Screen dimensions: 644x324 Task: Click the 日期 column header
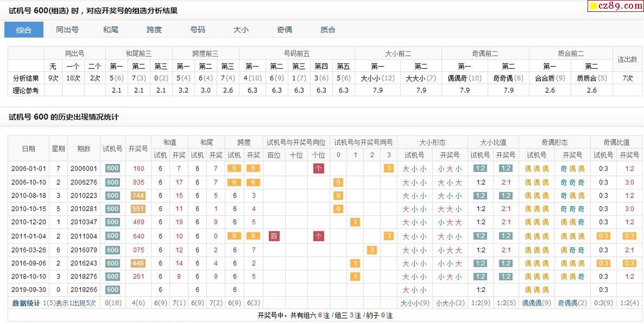[29, 149]
